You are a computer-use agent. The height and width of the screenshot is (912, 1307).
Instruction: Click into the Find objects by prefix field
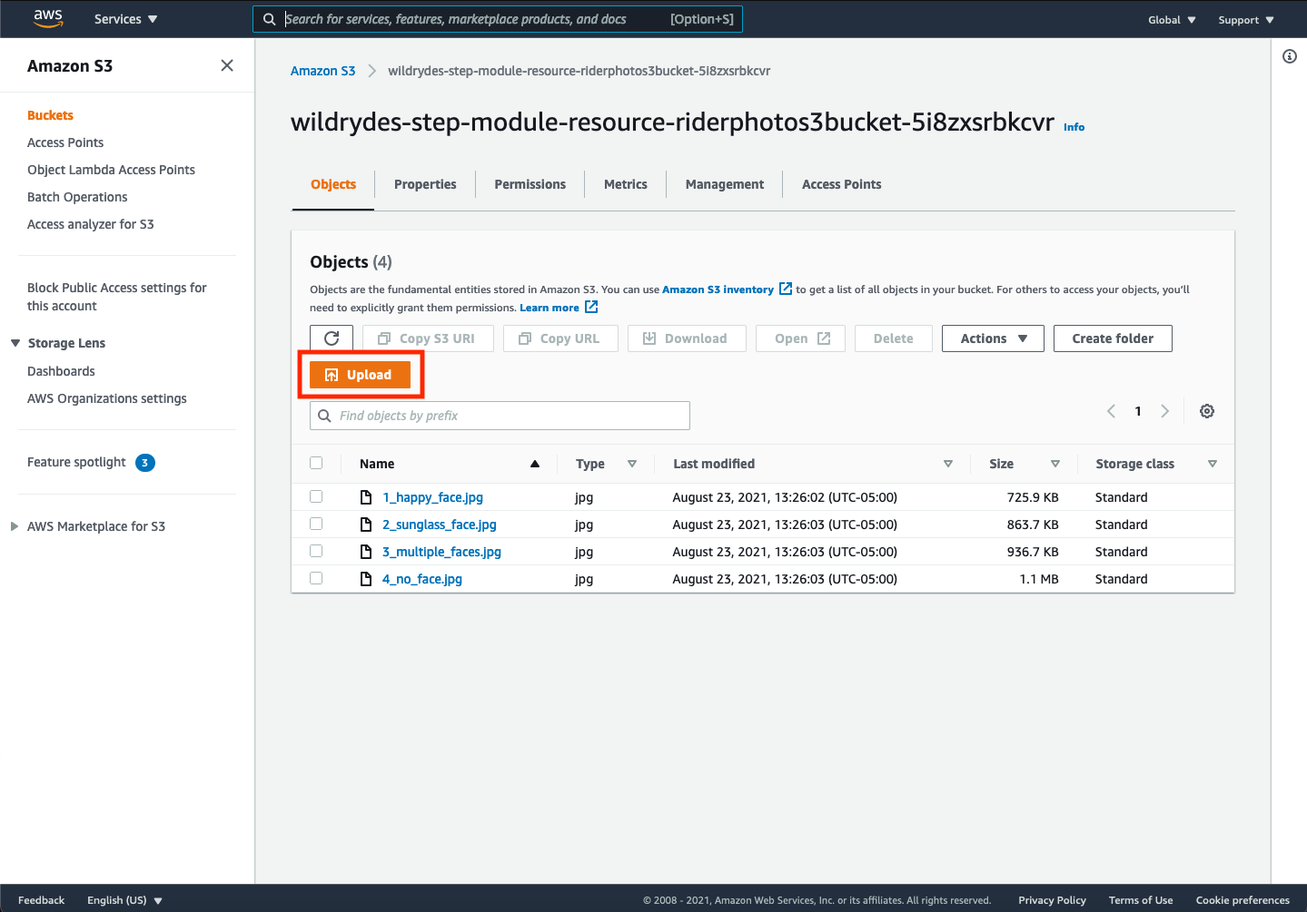pos(500,416)
